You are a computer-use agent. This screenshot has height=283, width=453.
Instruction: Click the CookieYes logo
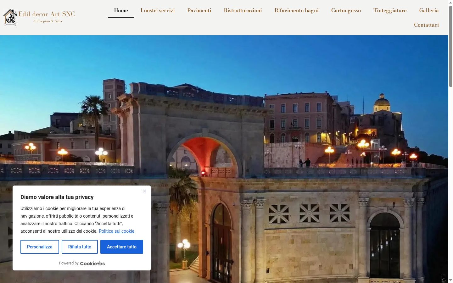(92, 264)
